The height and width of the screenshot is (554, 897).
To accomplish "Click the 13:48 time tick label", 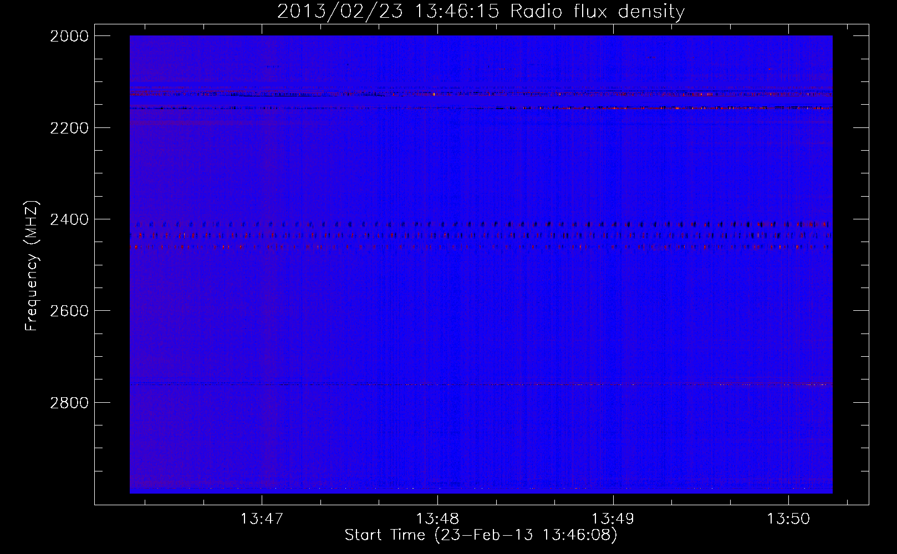I will (437, 519).
